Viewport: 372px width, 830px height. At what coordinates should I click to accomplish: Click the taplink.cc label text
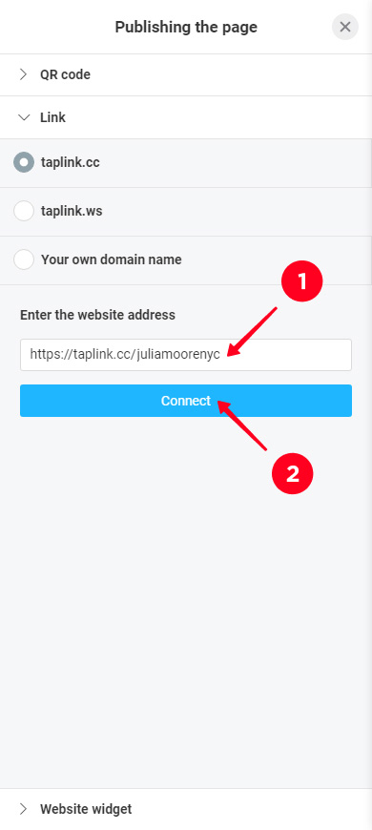point(71,162)
